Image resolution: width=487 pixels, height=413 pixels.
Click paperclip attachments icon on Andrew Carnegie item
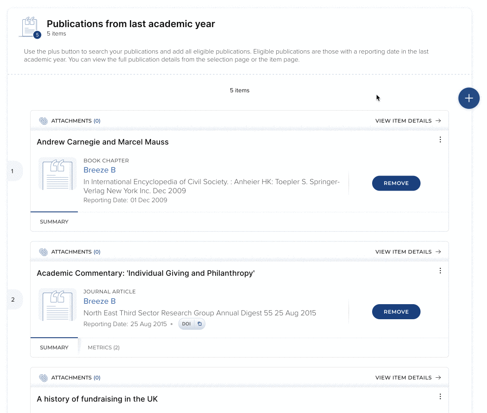click(43, 121)
